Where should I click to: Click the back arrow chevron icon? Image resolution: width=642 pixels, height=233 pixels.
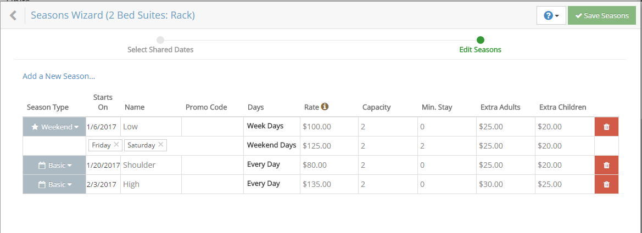coord(13,16)
